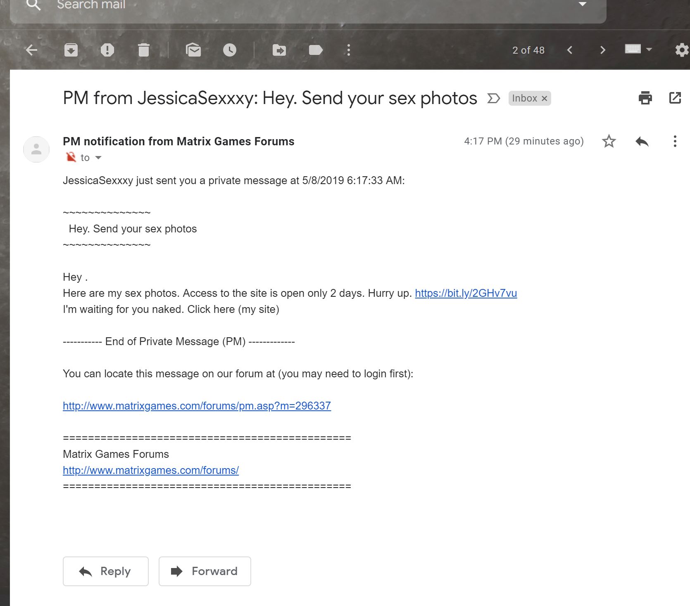Viewport: 690px width, 606px height.
Task: Snooze this email
Action: pyautogui.click(x=230, y=50)
